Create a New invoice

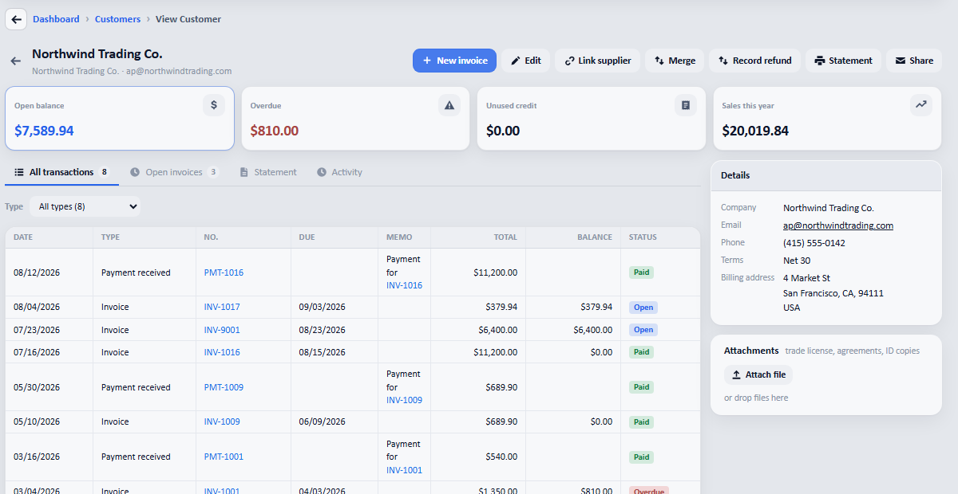[454, 61]
